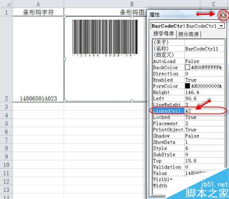Select column B header
Screen dimensions: 229x199
pyautogui.click(x=132, y=4)
